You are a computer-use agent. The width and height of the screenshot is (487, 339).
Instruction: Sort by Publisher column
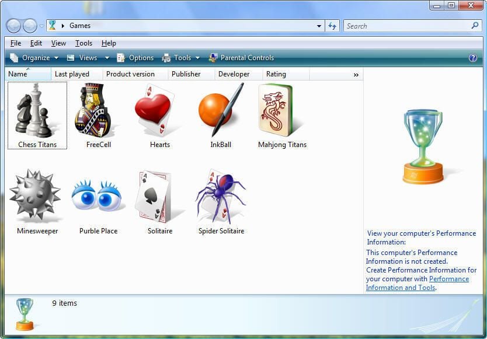point(192,74)
